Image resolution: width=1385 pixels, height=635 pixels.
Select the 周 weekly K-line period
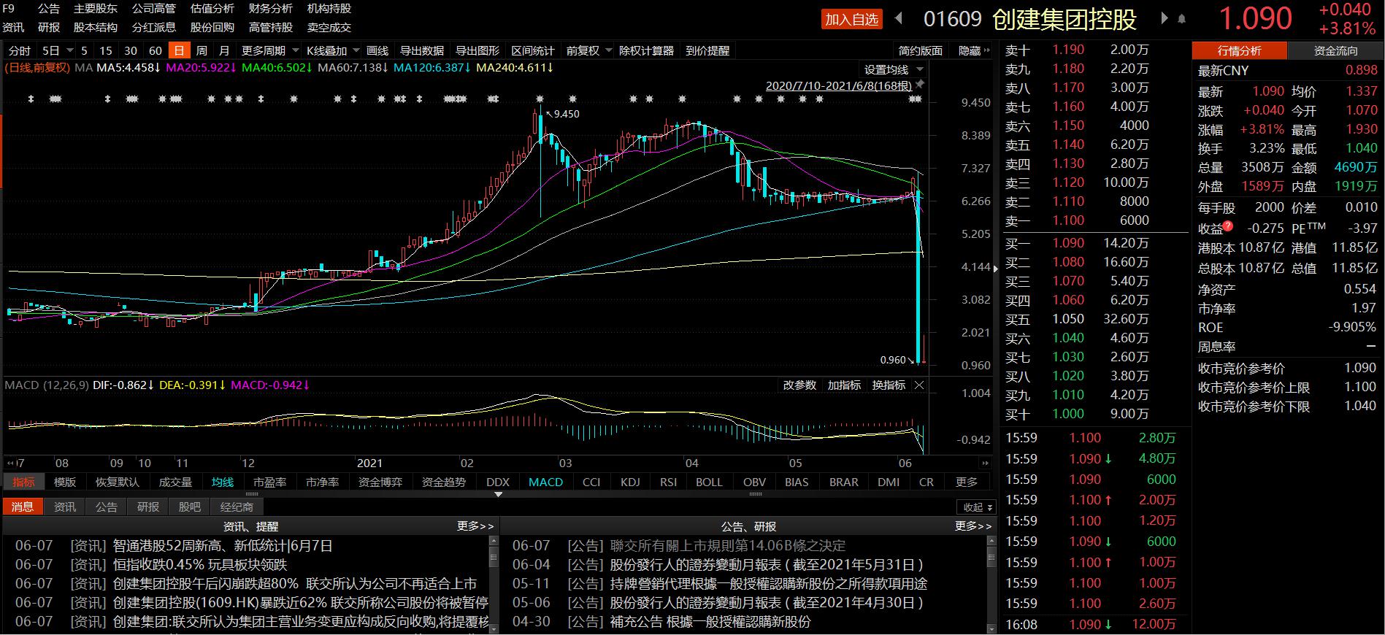(x=202, y=50)
